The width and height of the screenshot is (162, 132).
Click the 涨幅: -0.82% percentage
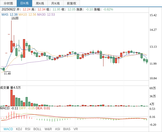pos(103,9)
